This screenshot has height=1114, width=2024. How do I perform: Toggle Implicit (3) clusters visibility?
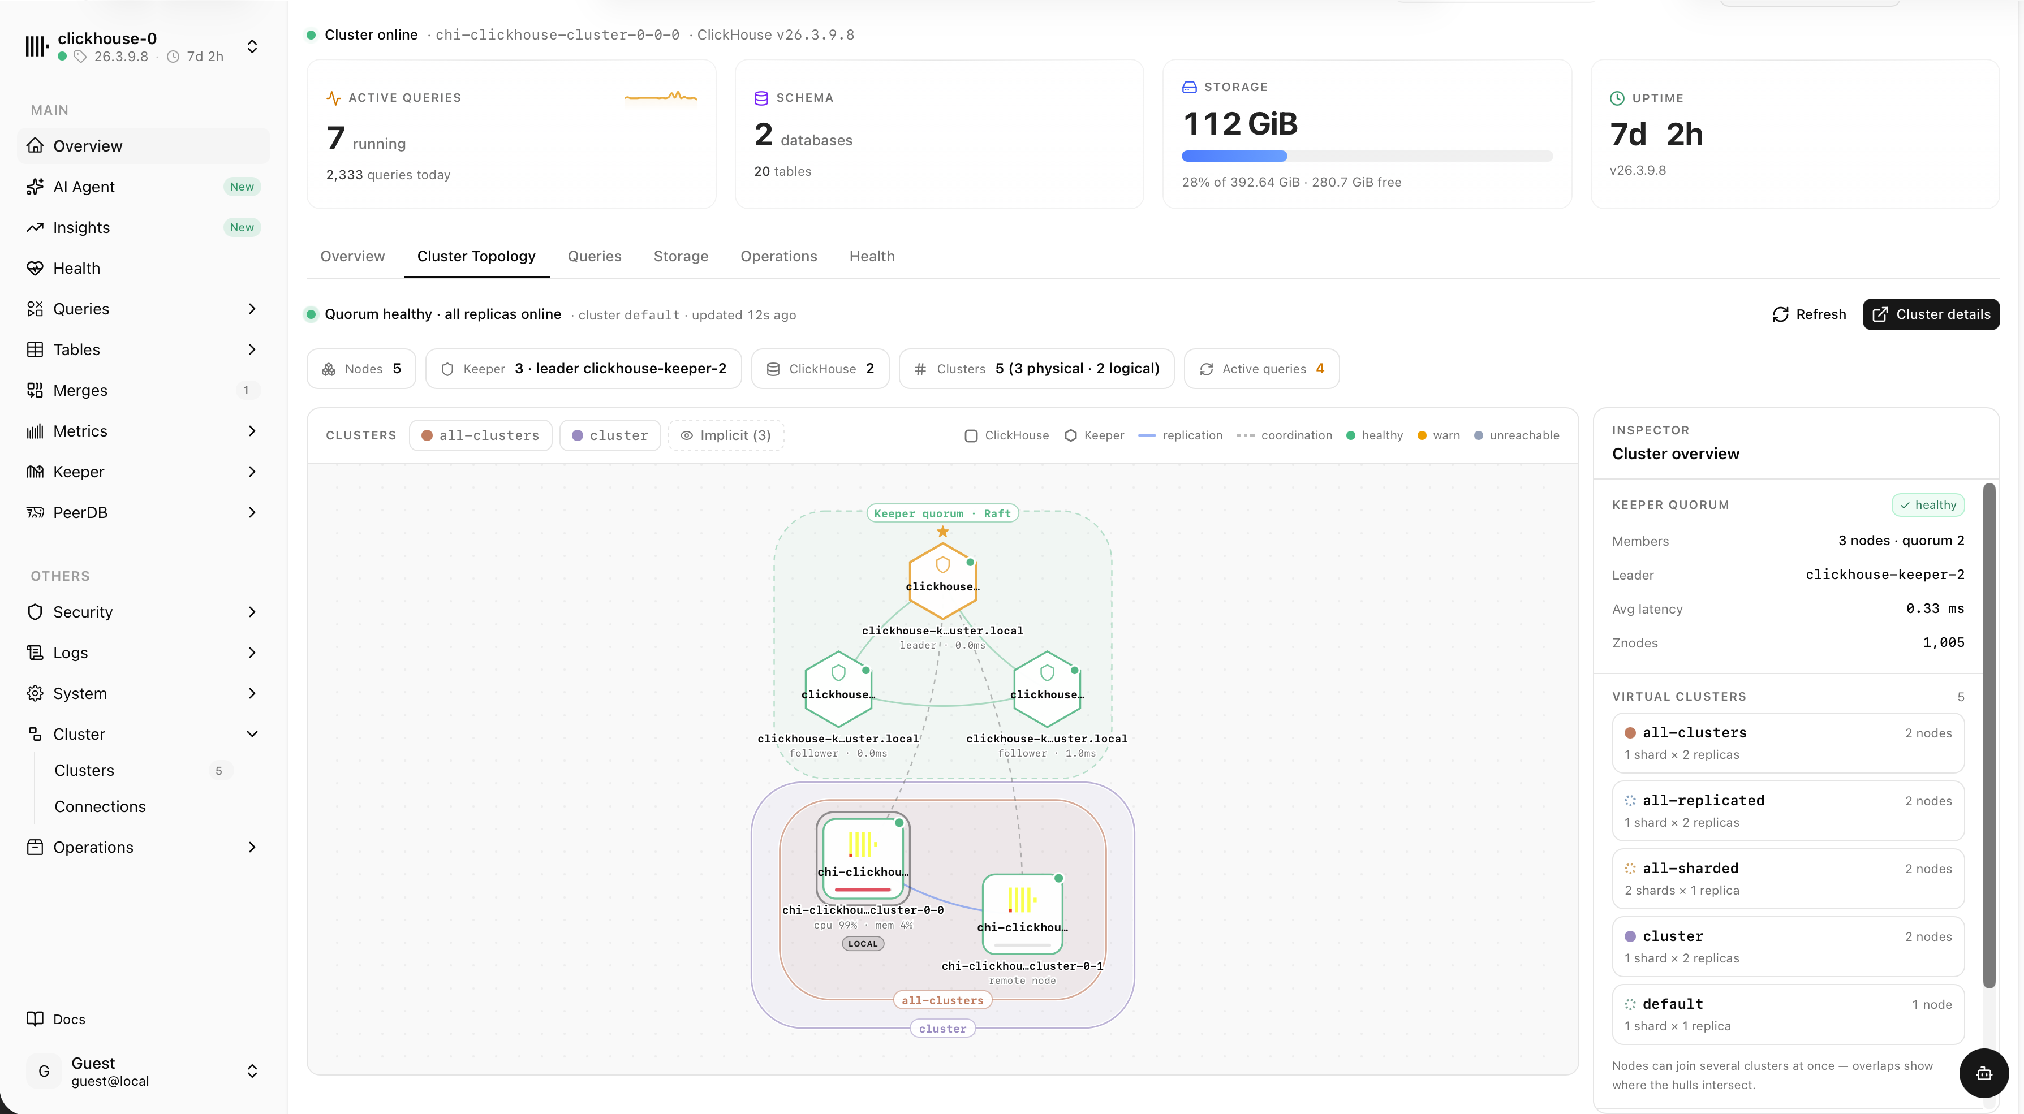(x=725, y=435)
